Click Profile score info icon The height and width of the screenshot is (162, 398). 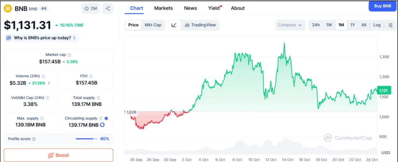pos(34,139)
